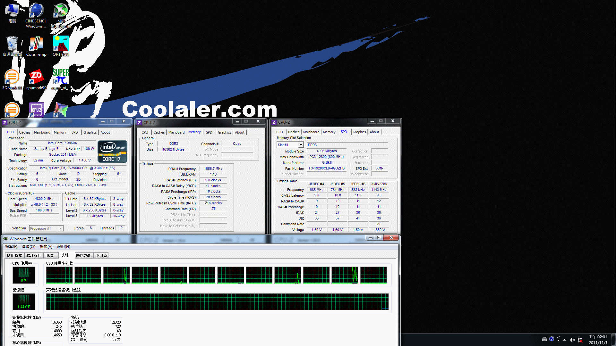Open Task Manager 檔案(F) menu
The width and height of the screenshot is (616, 346).
[x=11, y=247]
